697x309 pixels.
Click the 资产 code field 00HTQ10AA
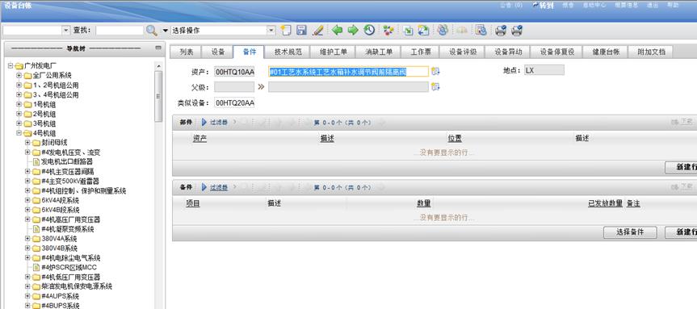click(x=234, y=72)
